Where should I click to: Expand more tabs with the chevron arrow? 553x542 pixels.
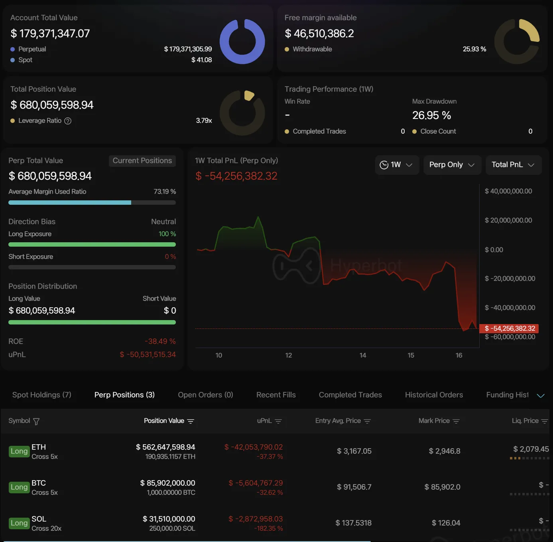coord(541,396)
